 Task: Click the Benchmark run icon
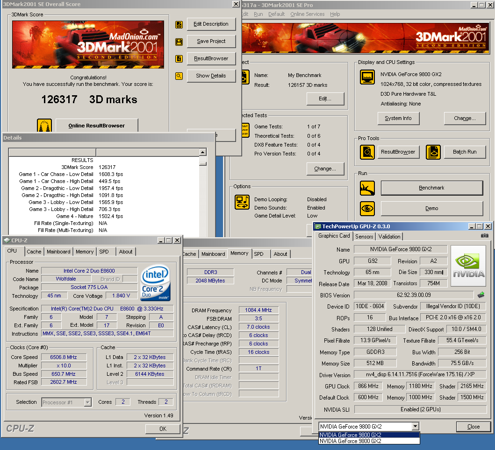pos(367,188)
